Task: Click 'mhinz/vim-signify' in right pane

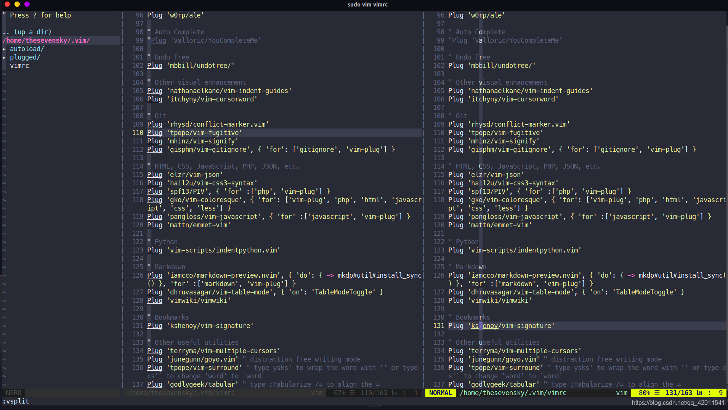Action: click(504, 141)
